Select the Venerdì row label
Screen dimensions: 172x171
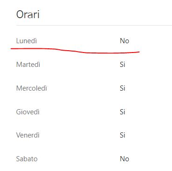pos(28,135)
